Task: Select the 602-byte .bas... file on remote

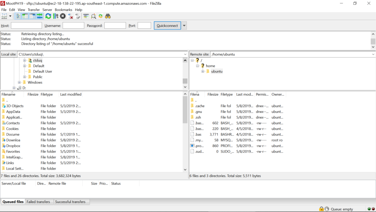Action: 199,123
